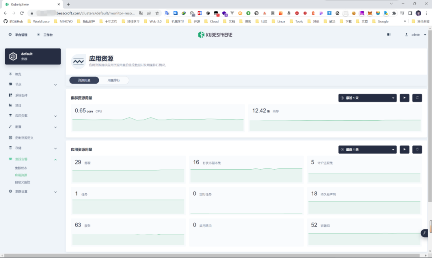Expand the 节点 sidebar menu

point(33,84)
